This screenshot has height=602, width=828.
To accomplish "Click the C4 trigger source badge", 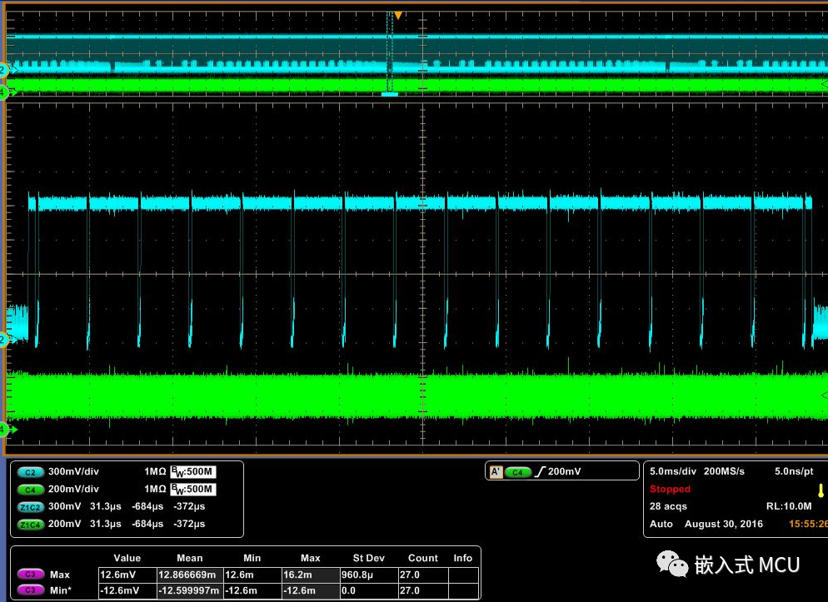I will [x=519, y=472].
